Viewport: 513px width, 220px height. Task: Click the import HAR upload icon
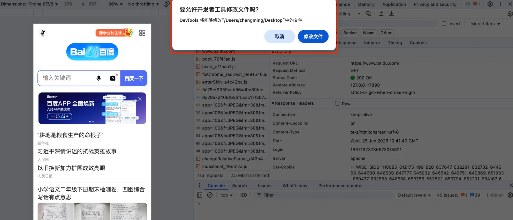tap(381, 14)
